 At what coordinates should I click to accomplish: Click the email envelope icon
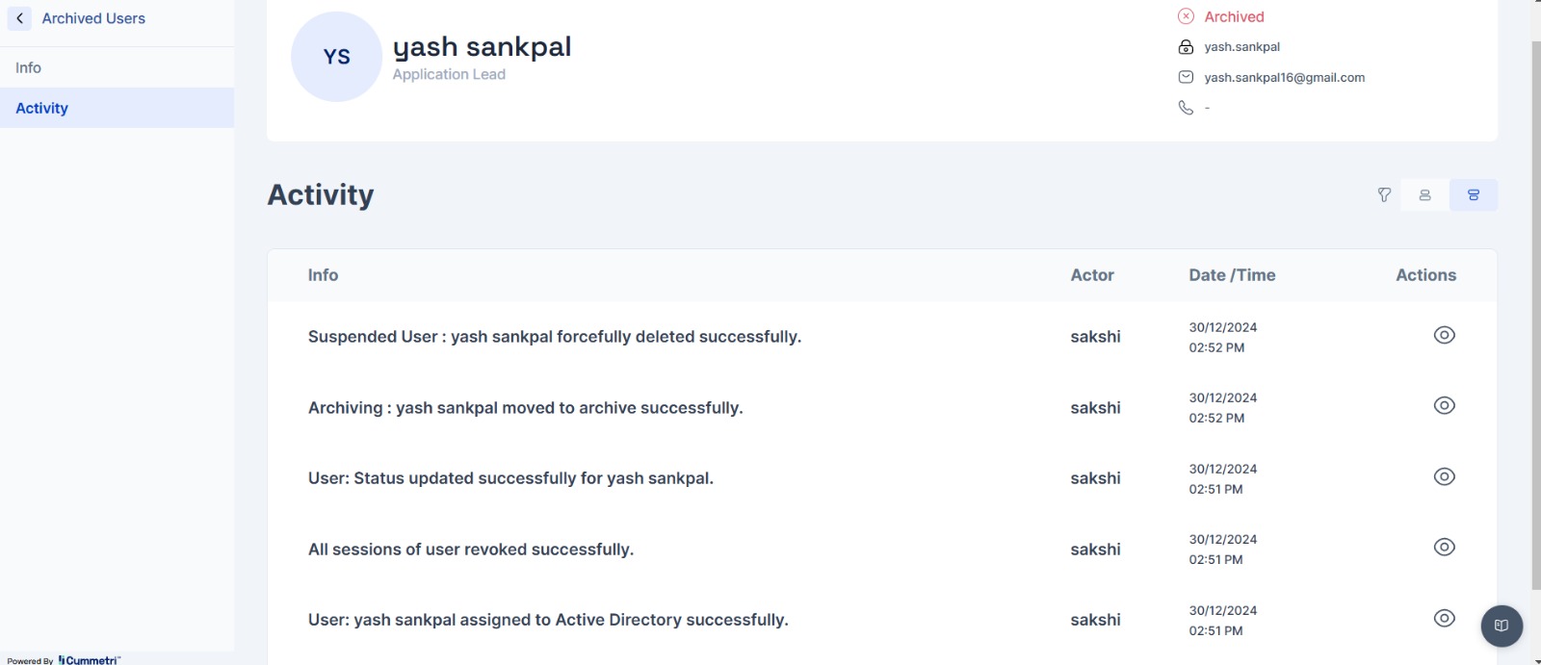[x=1186, y=77]
